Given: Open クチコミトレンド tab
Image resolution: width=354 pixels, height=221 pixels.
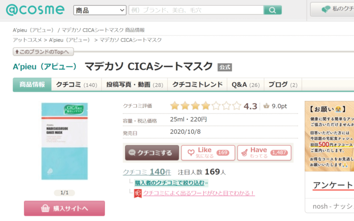Looking at the screenshot, I should click(x=197, y=84).
